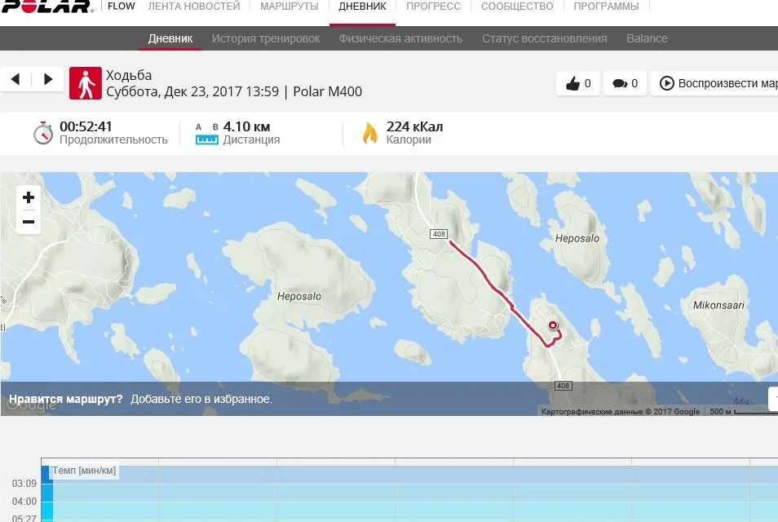Zoom out the map with minus button
The width and height of the screenshot is (778, 522).
29,222
